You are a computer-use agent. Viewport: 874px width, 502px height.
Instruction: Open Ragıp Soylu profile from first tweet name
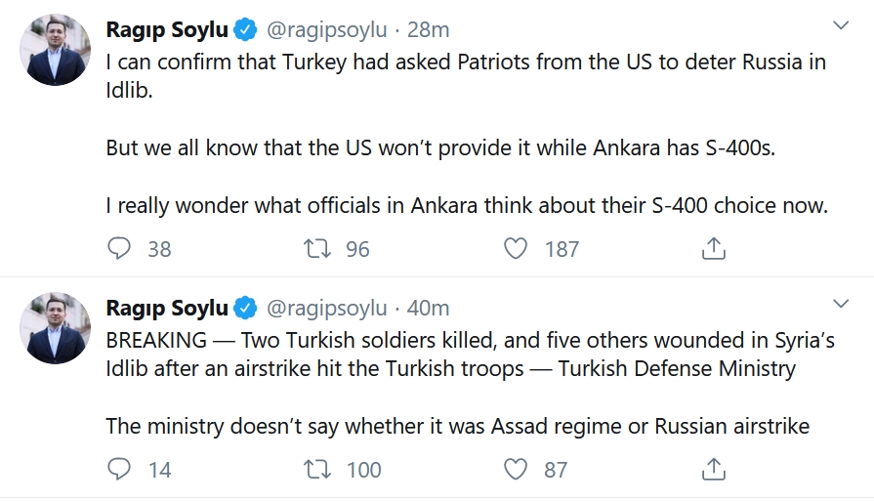point(167,30)
